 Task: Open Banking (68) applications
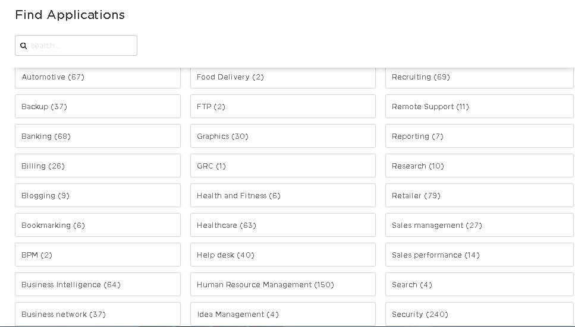[98, 136]
